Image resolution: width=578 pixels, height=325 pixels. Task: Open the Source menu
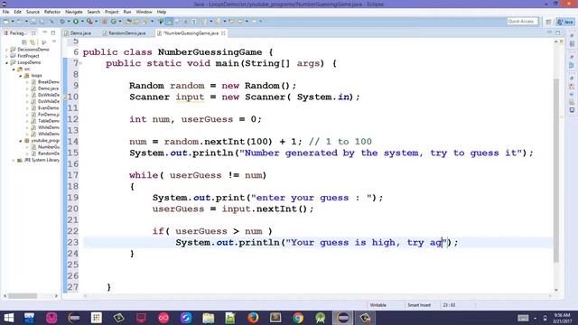tap(33, 12)
